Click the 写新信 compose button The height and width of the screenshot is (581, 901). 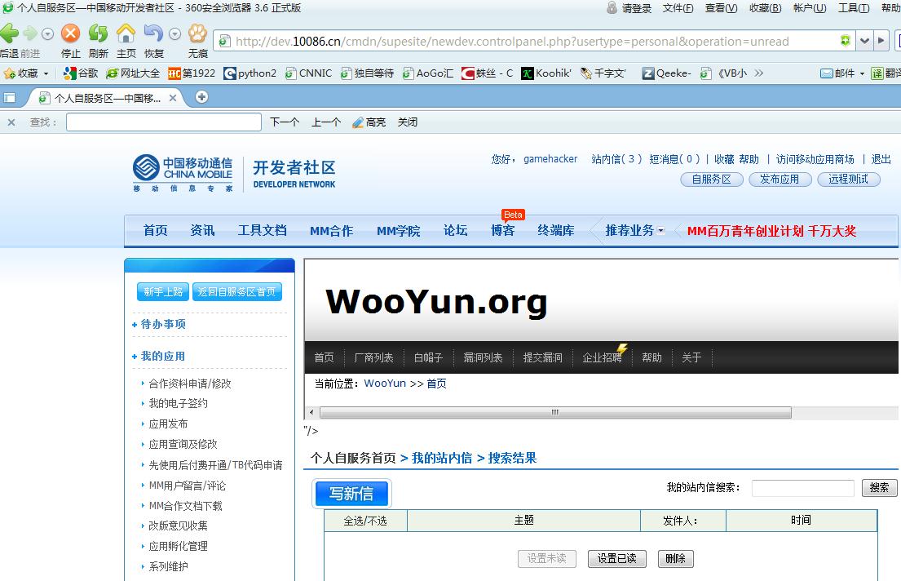click(x=351, y=494)
